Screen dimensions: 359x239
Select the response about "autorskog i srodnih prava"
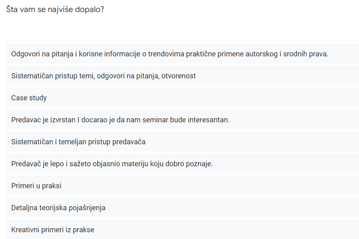tap(170, 54)
